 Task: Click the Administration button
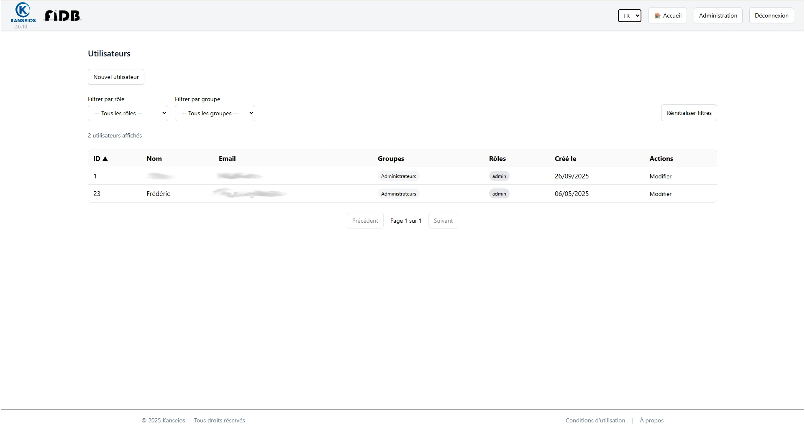tap(718, 15)
